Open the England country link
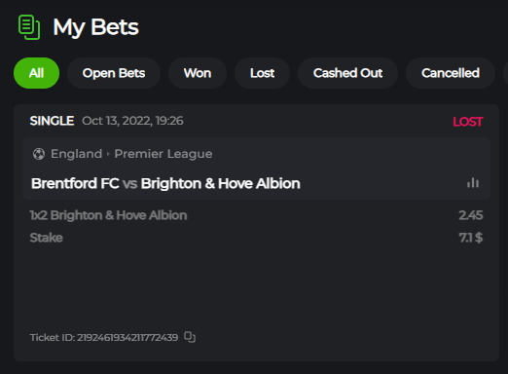 (x=76, y=154)
